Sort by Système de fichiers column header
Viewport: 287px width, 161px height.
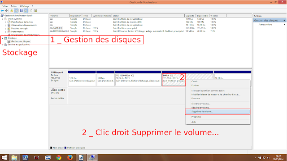click(102, 16)
